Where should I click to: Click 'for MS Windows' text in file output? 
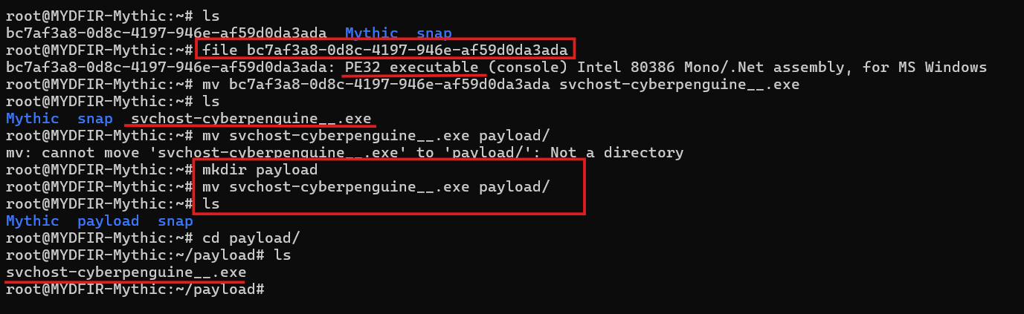tap(924, 68)
